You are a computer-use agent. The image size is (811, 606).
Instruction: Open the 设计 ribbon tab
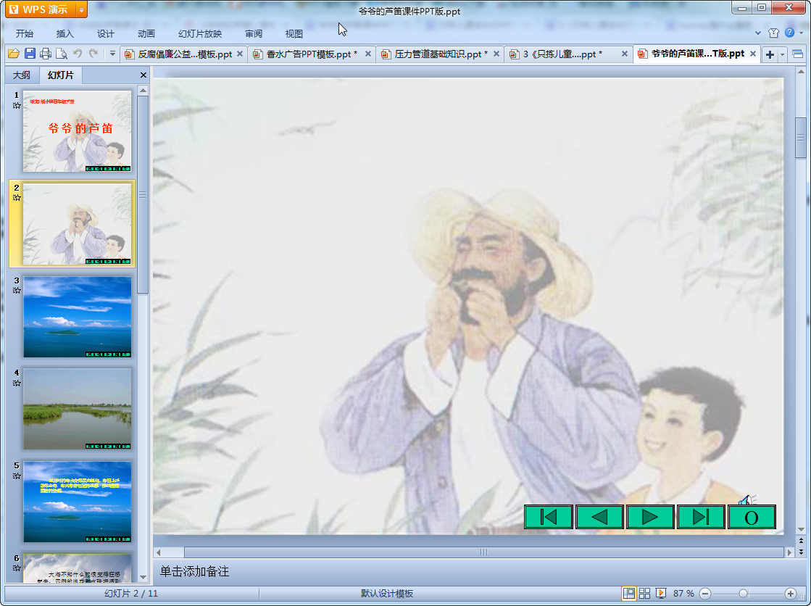106,33
